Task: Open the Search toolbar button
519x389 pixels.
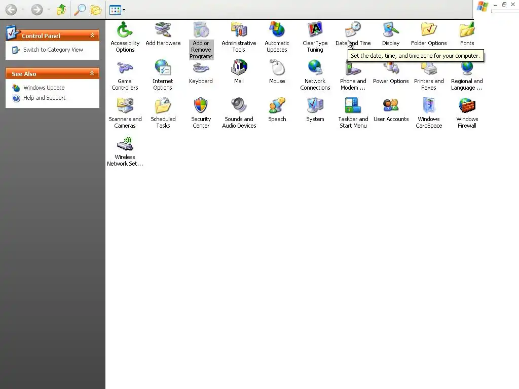Action: (80, 10)
